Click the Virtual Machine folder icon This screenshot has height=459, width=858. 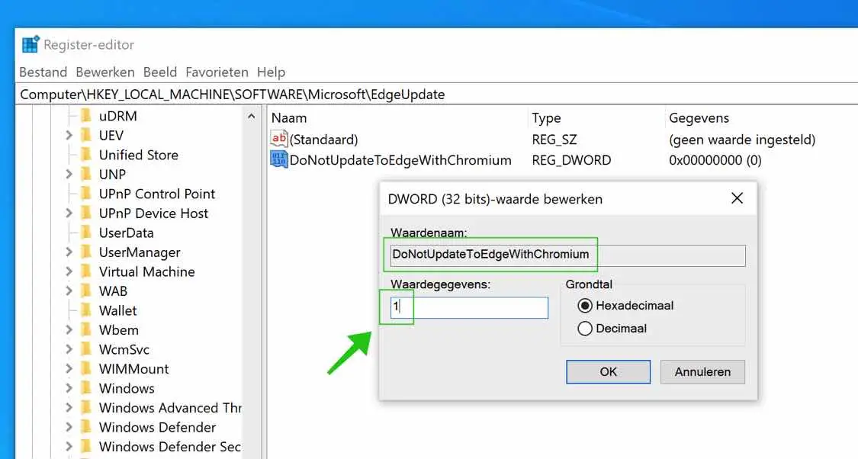pos(85,271)
